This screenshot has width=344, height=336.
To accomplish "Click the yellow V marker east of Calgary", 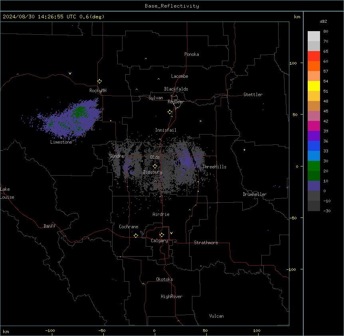I will 171,233.
